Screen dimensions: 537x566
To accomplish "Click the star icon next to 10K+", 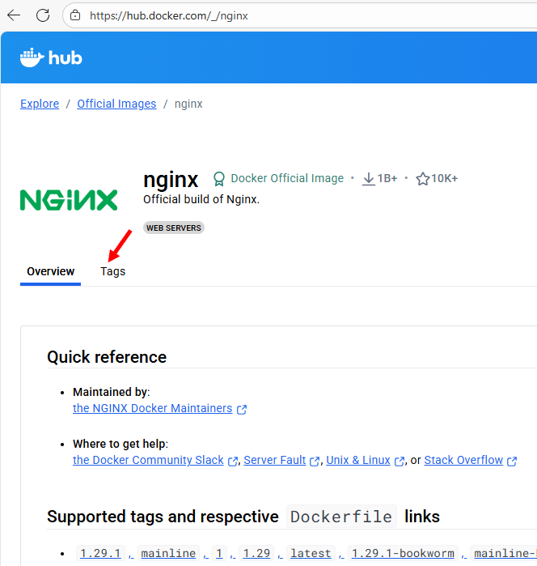I will tap(423, 179).
